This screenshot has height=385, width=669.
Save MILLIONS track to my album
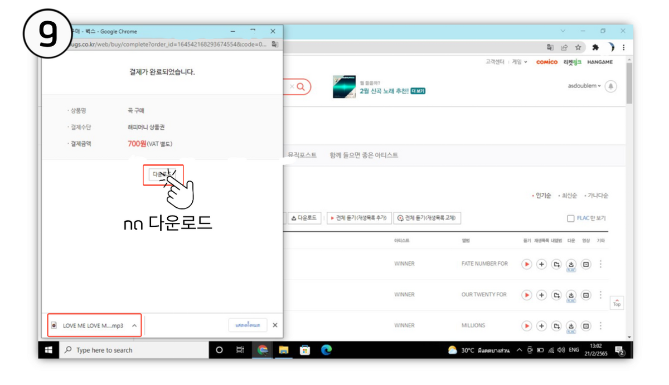pos(556,325)
